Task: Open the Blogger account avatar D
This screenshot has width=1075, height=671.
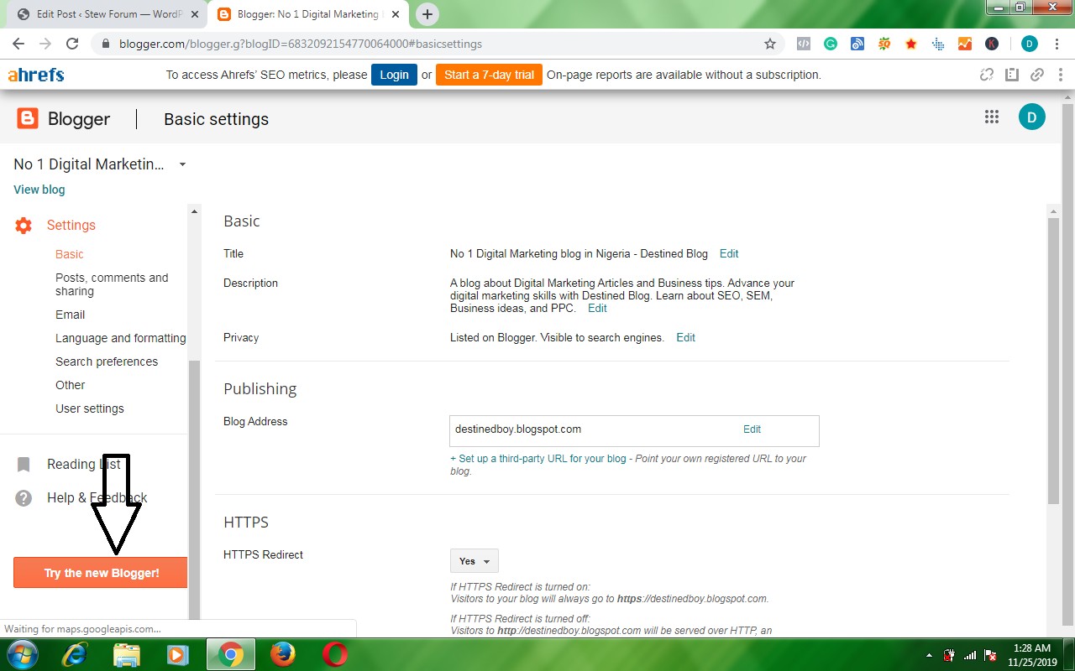Action: (x=1032, y=117)
